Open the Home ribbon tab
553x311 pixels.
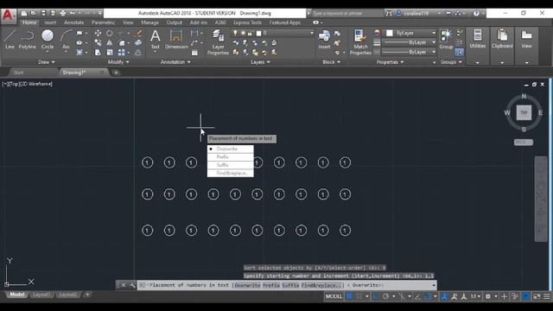tap(29, 22)
